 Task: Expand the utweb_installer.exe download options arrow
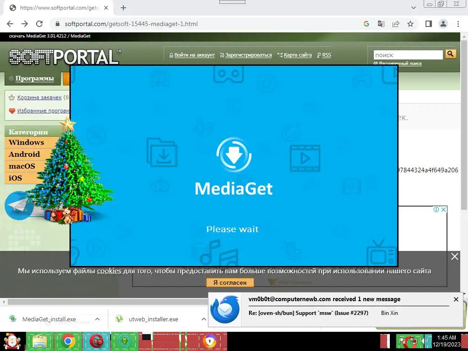click(203, 319)
